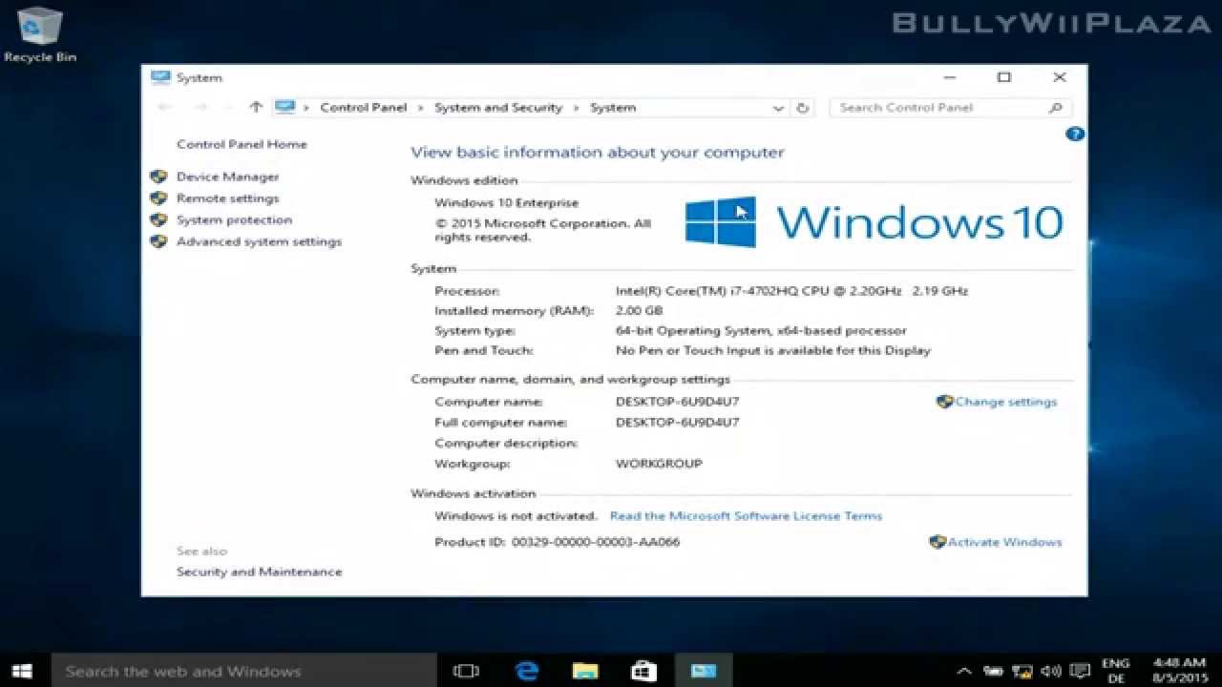This screenshot has width=1222, height=687.
Task: Open Device Manager link
Action: (x=227, y=177)
